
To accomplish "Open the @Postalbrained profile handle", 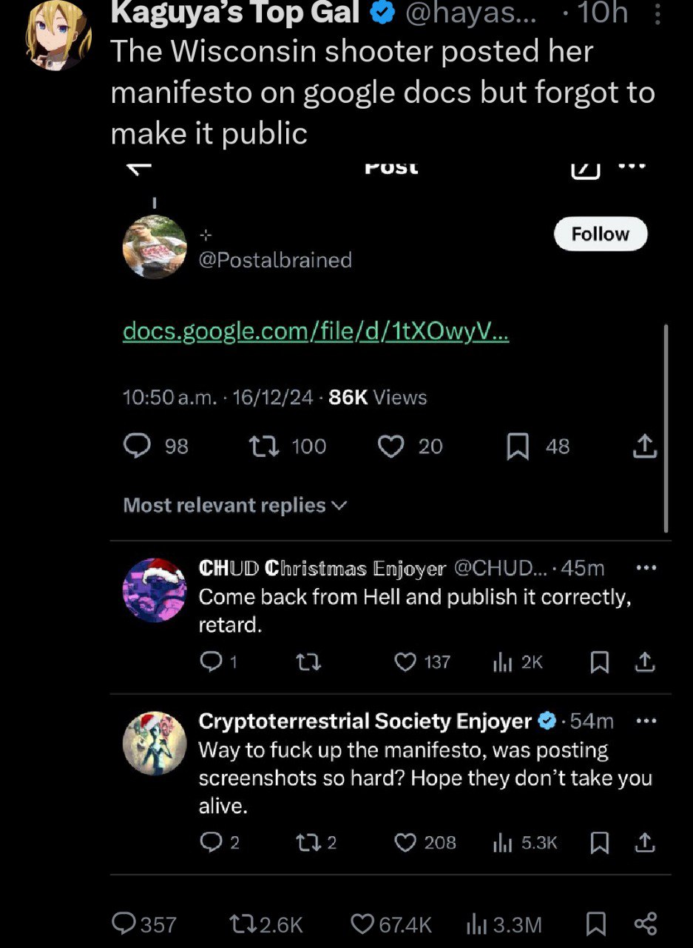I will click(275, 260).
